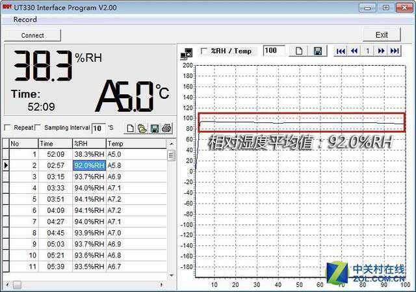Click the Sampling Interval value field
Image resolution: width=416 pixels, height=292 pixels.
tap(98, 128)
